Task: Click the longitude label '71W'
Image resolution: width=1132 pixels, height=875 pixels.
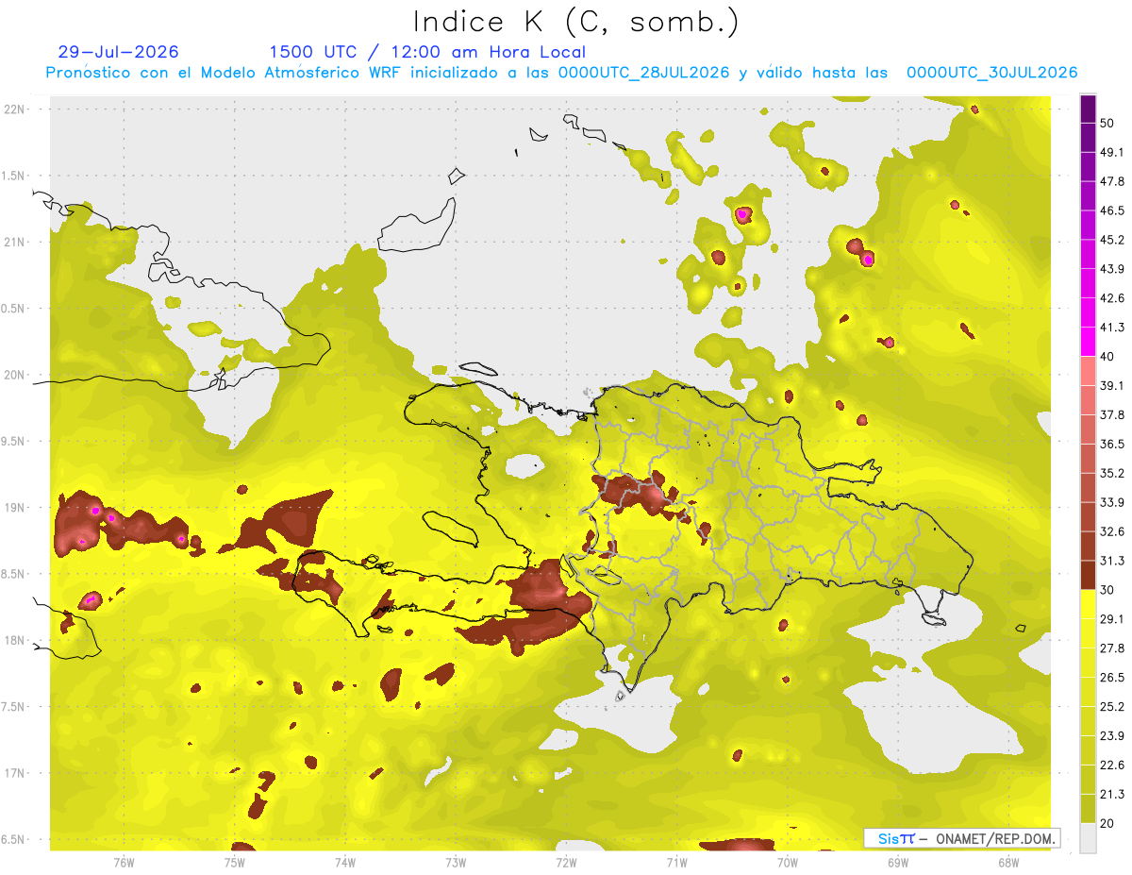Action: coord(676,862)
